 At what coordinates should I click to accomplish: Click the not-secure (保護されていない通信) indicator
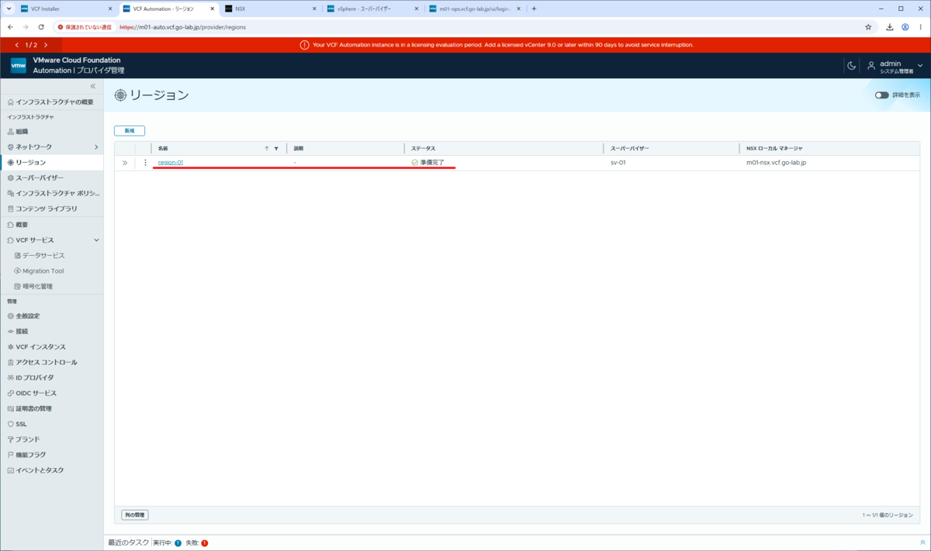point(85,26)
